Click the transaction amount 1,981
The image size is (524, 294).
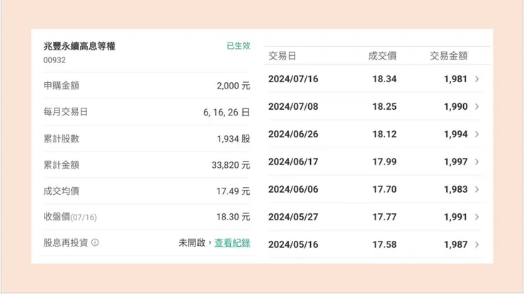(x=455, y=79)
